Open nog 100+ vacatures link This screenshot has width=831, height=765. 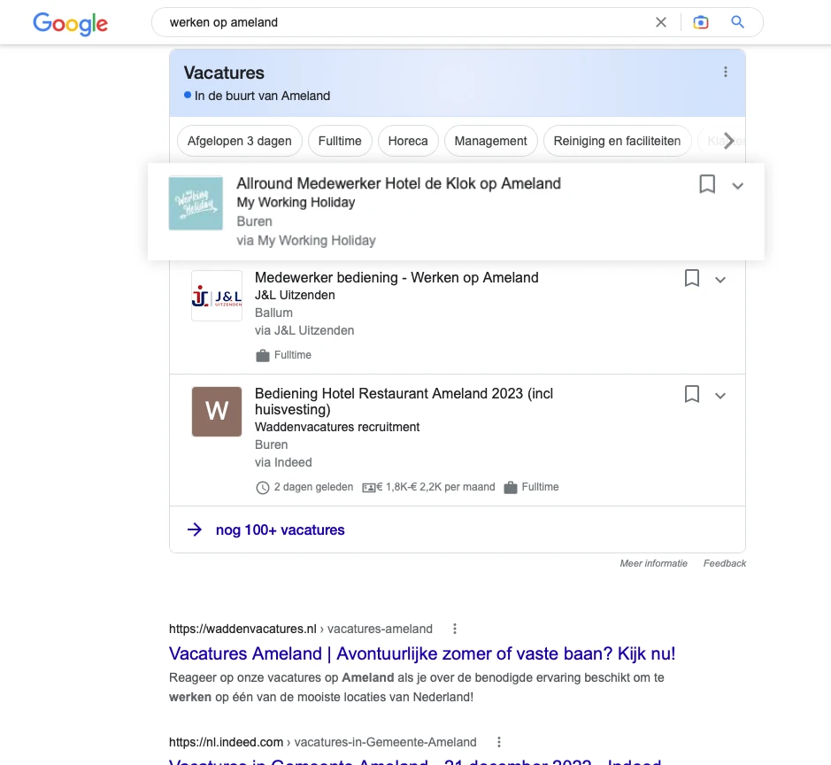280,529
